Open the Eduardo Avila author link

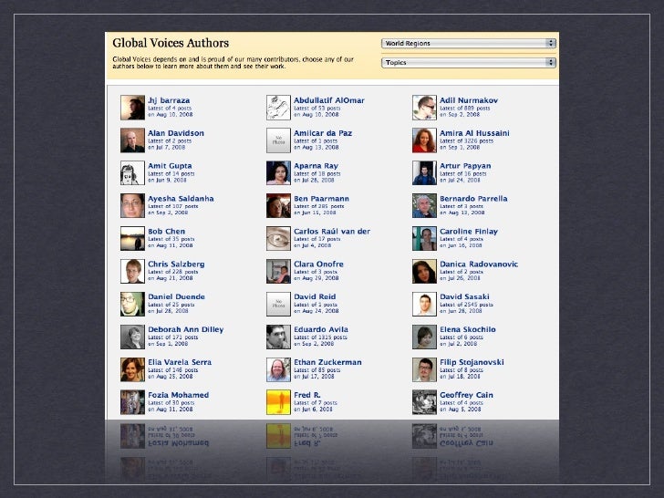pyautogui.click(x=321, y=329)
